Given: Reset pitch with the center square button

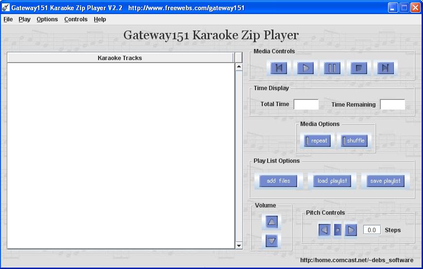Looking at the screenshot, I should [338, 230].
